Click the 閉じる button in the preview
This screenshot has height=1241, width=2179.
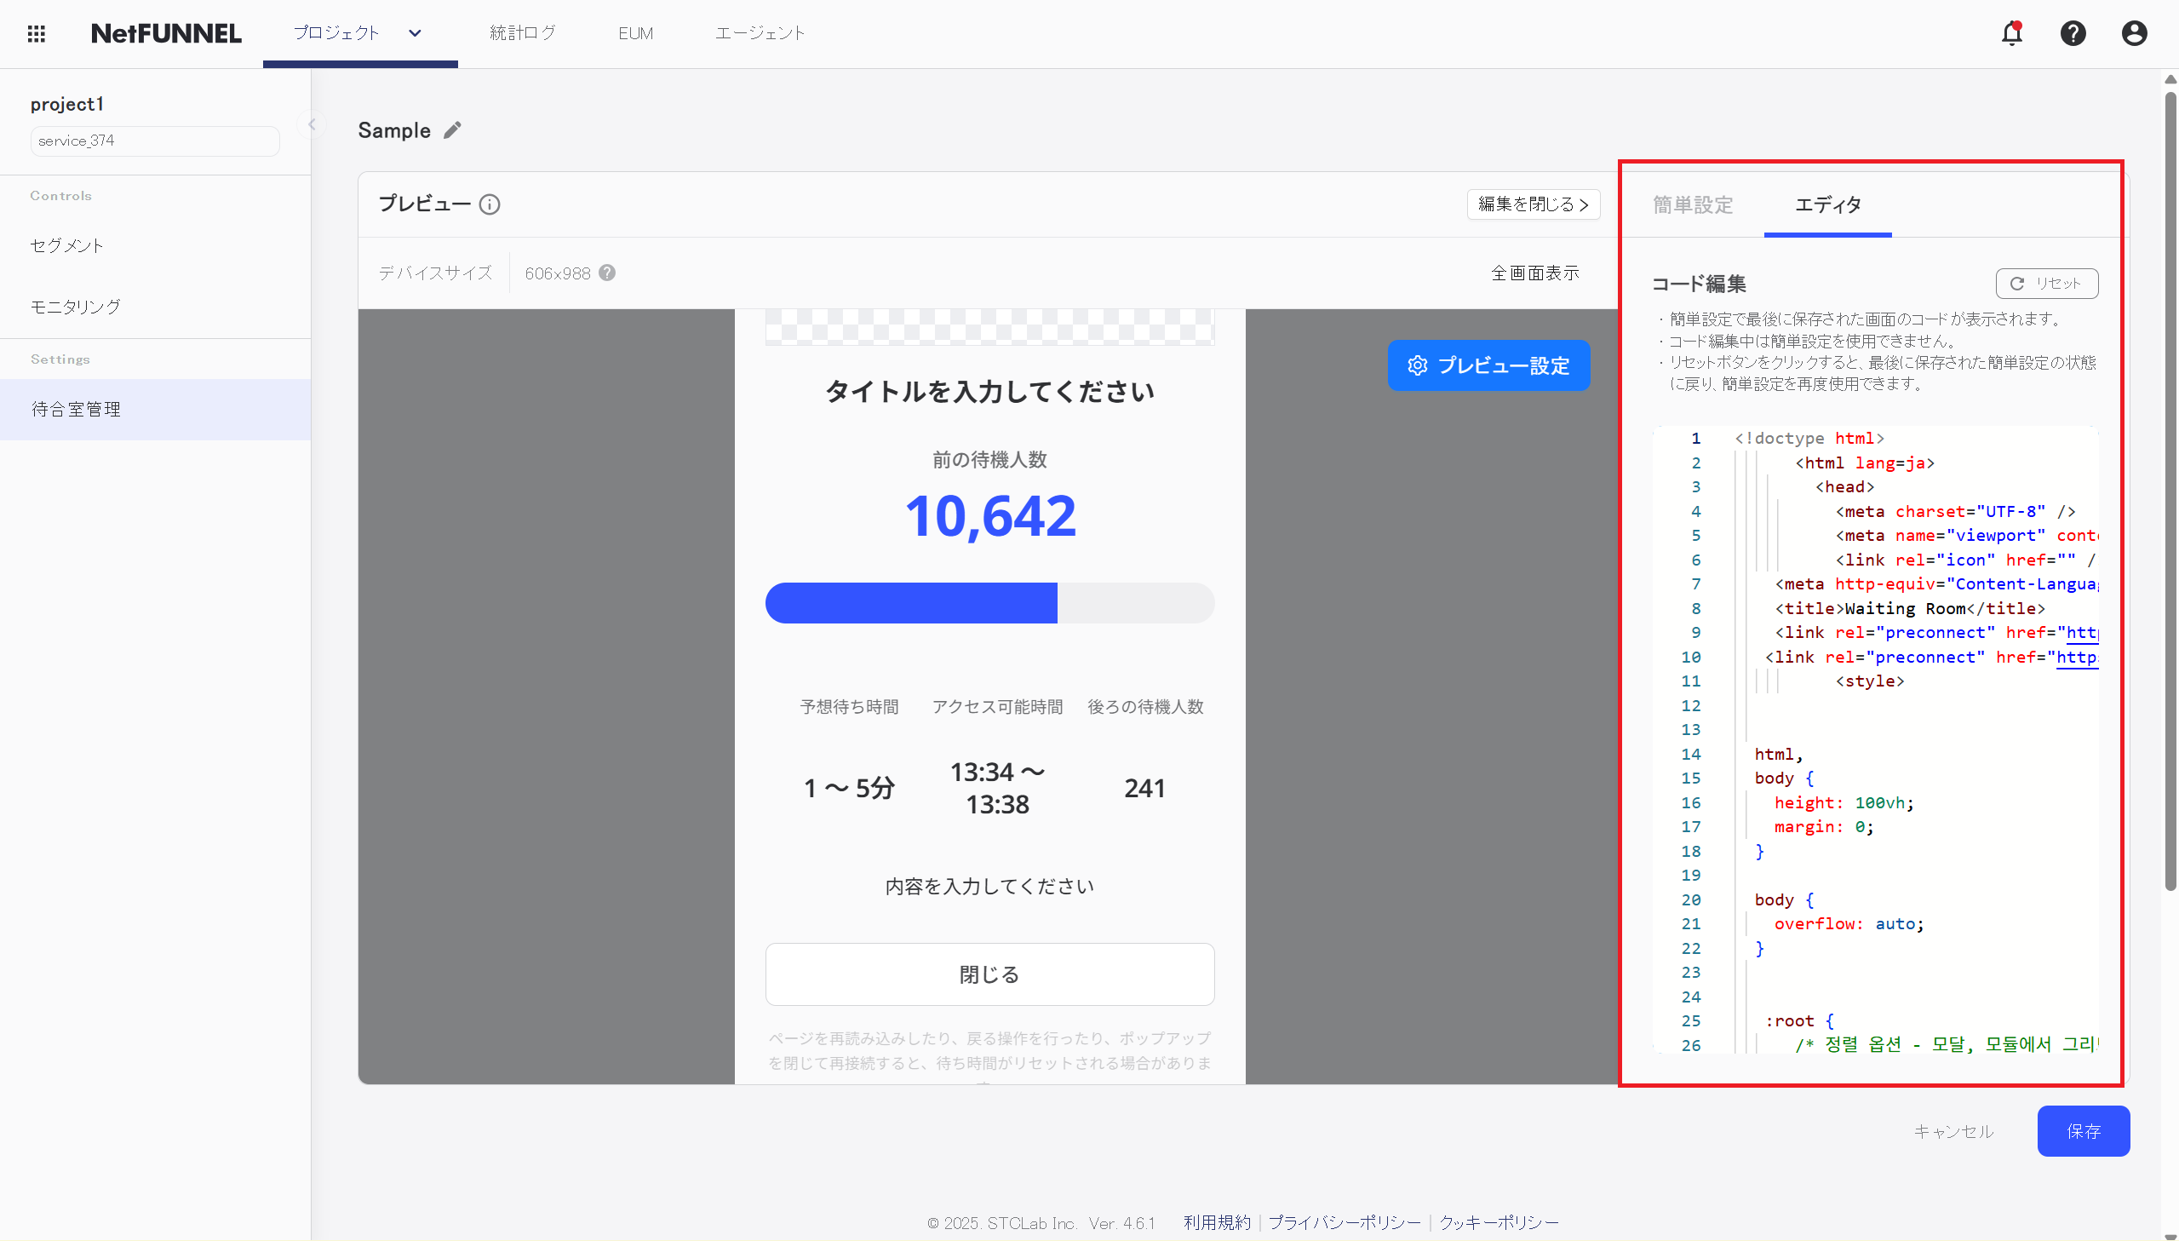(989, 974)
